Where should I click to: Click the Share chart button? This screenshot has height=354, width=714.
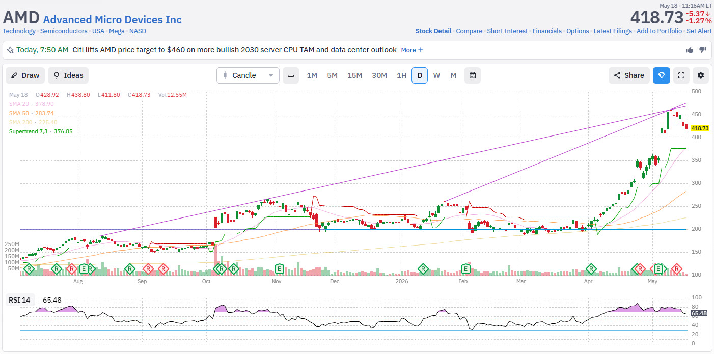pyautogui.click(x=629, y=75)
